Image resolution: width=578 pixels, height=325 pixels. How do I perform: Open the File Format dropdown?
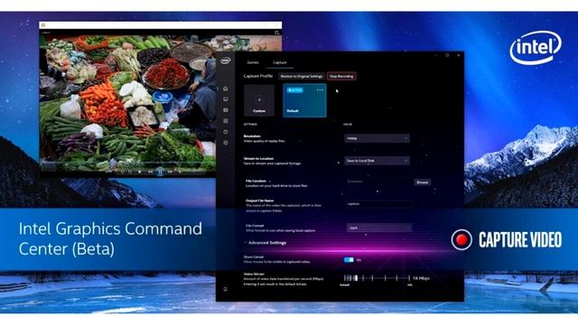pyautogui.click(x=379, y=228)
